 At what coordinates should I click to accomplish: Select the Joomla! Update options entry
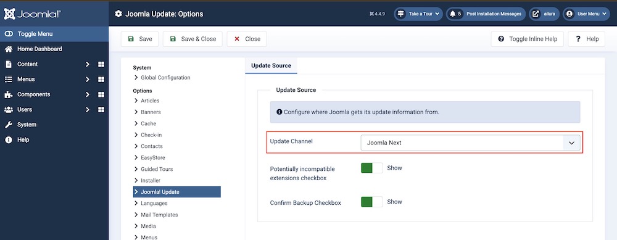click(x=177, y=192)
